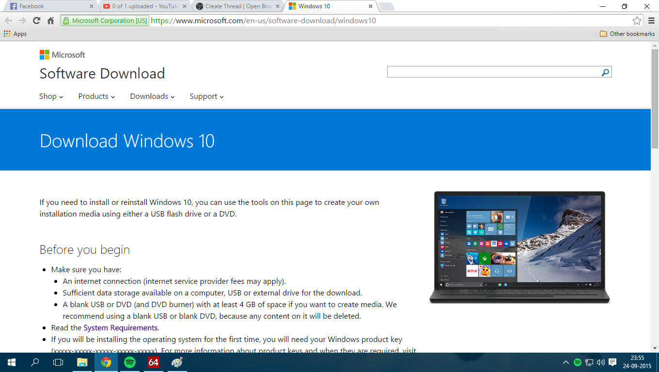Image resolution: width=659 pixels, height=372 pixels.
Task: Show hidden system tray icons
Action: tap(566, 362)
